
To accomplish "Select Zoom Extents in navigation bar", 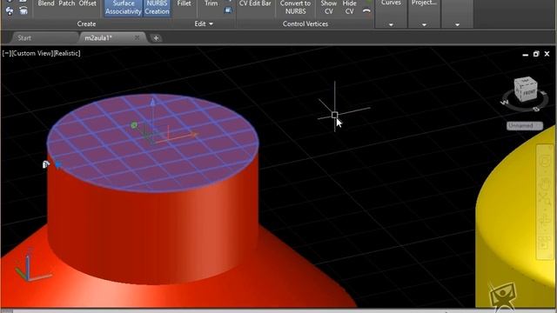I will click(x=545, y=199).
